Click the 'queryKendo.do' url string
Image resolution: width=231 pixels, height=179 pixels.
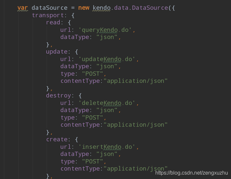pos(105,30)
